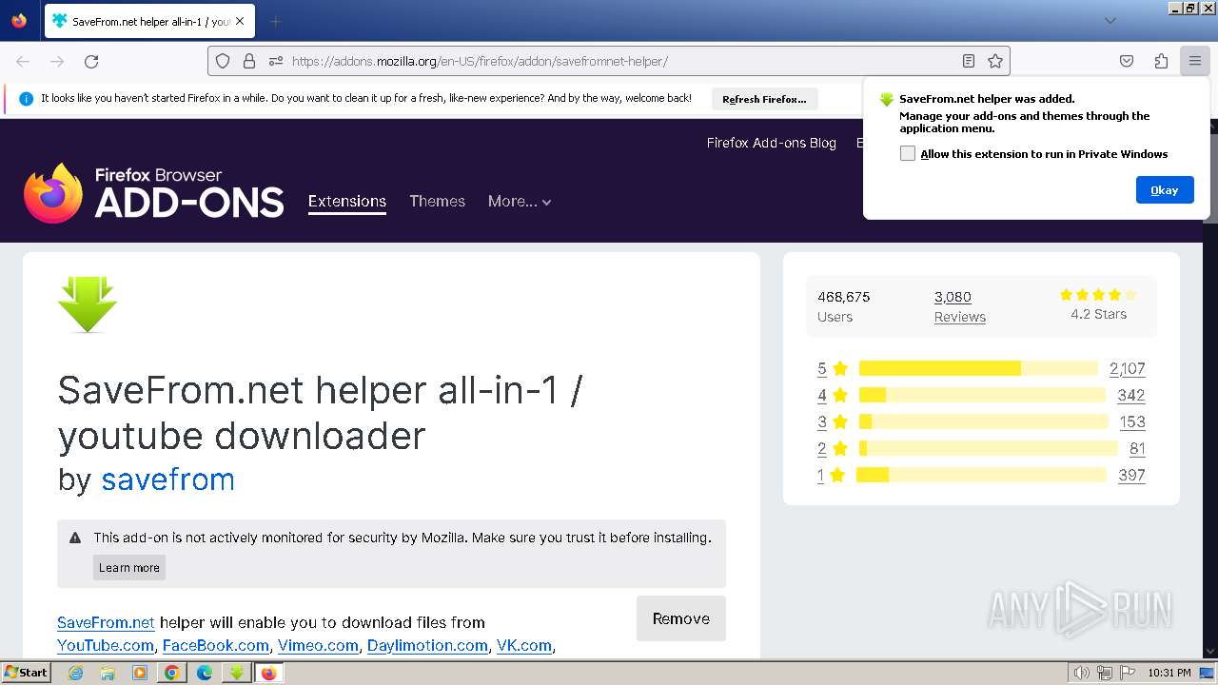
Task: Expand the More dropdown menu
Action: pyautogui.click(x=520, y=201)
